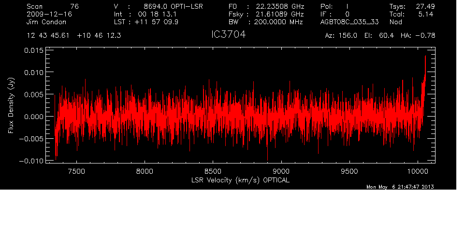Click the source name IC3704 title
465x237 pixels.
point(228,35)
